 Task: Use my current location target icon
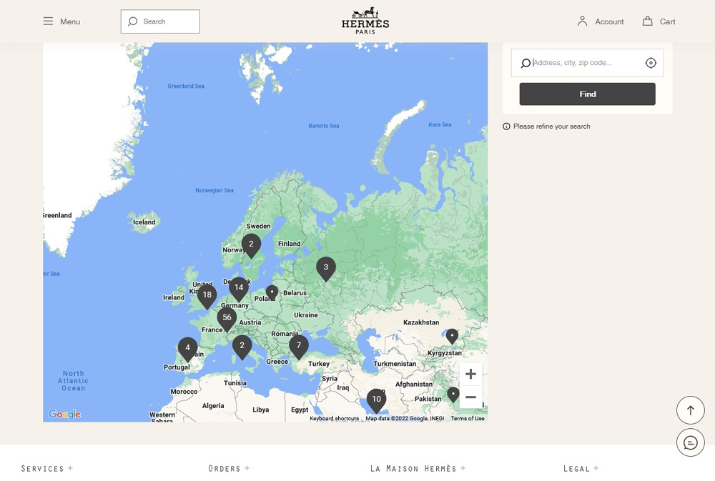(651, 63)
